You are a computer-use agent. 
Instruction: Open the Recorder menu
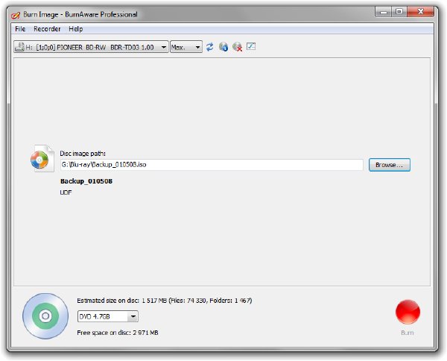[47, 29]
